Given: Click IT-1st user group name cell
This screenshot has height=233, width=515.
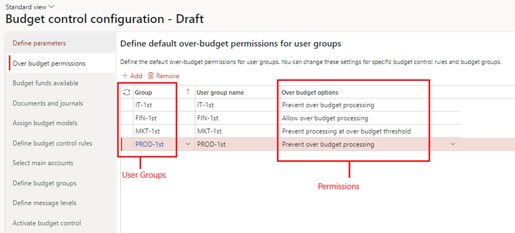Looking at the screenshot, I should [237, 105].
